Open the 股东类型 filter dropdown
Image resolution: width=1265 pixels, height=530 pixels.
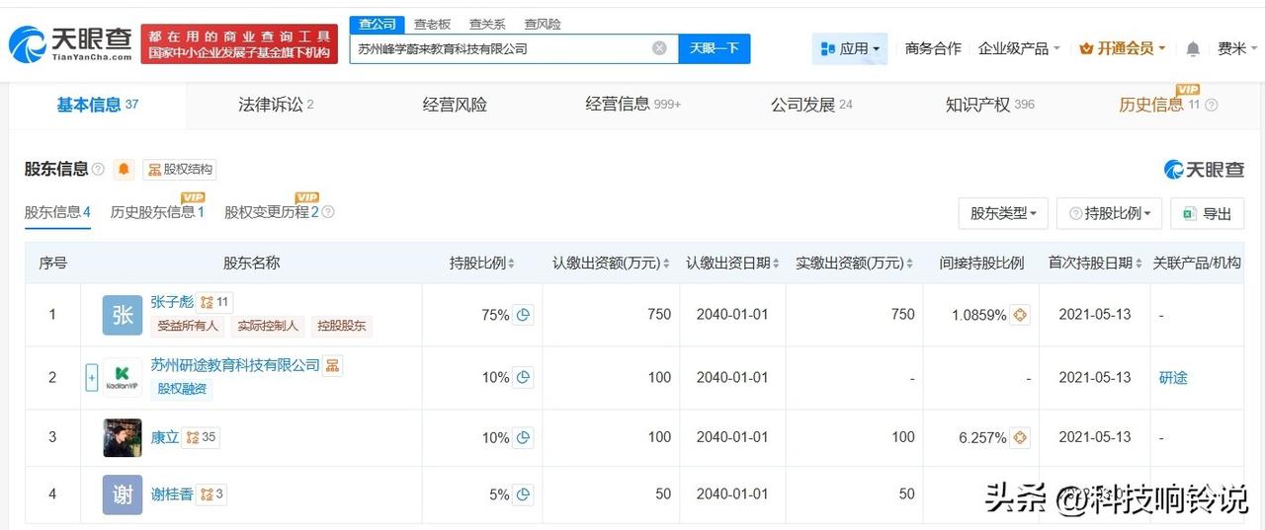tap(1003, 213)
